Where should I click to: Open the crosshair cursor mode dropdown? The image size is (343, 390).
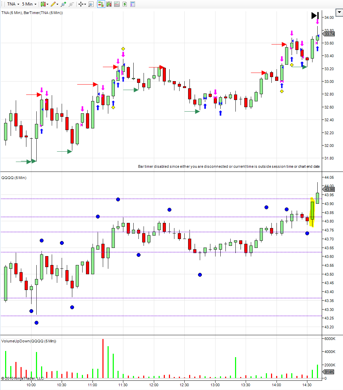(82, 4)
